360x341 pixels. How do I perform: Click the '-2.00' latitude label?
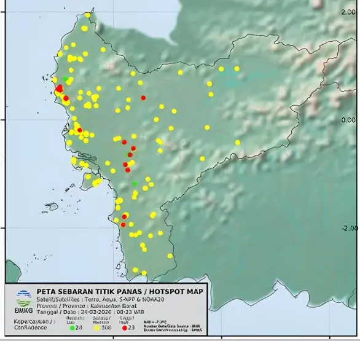[350, 228]
